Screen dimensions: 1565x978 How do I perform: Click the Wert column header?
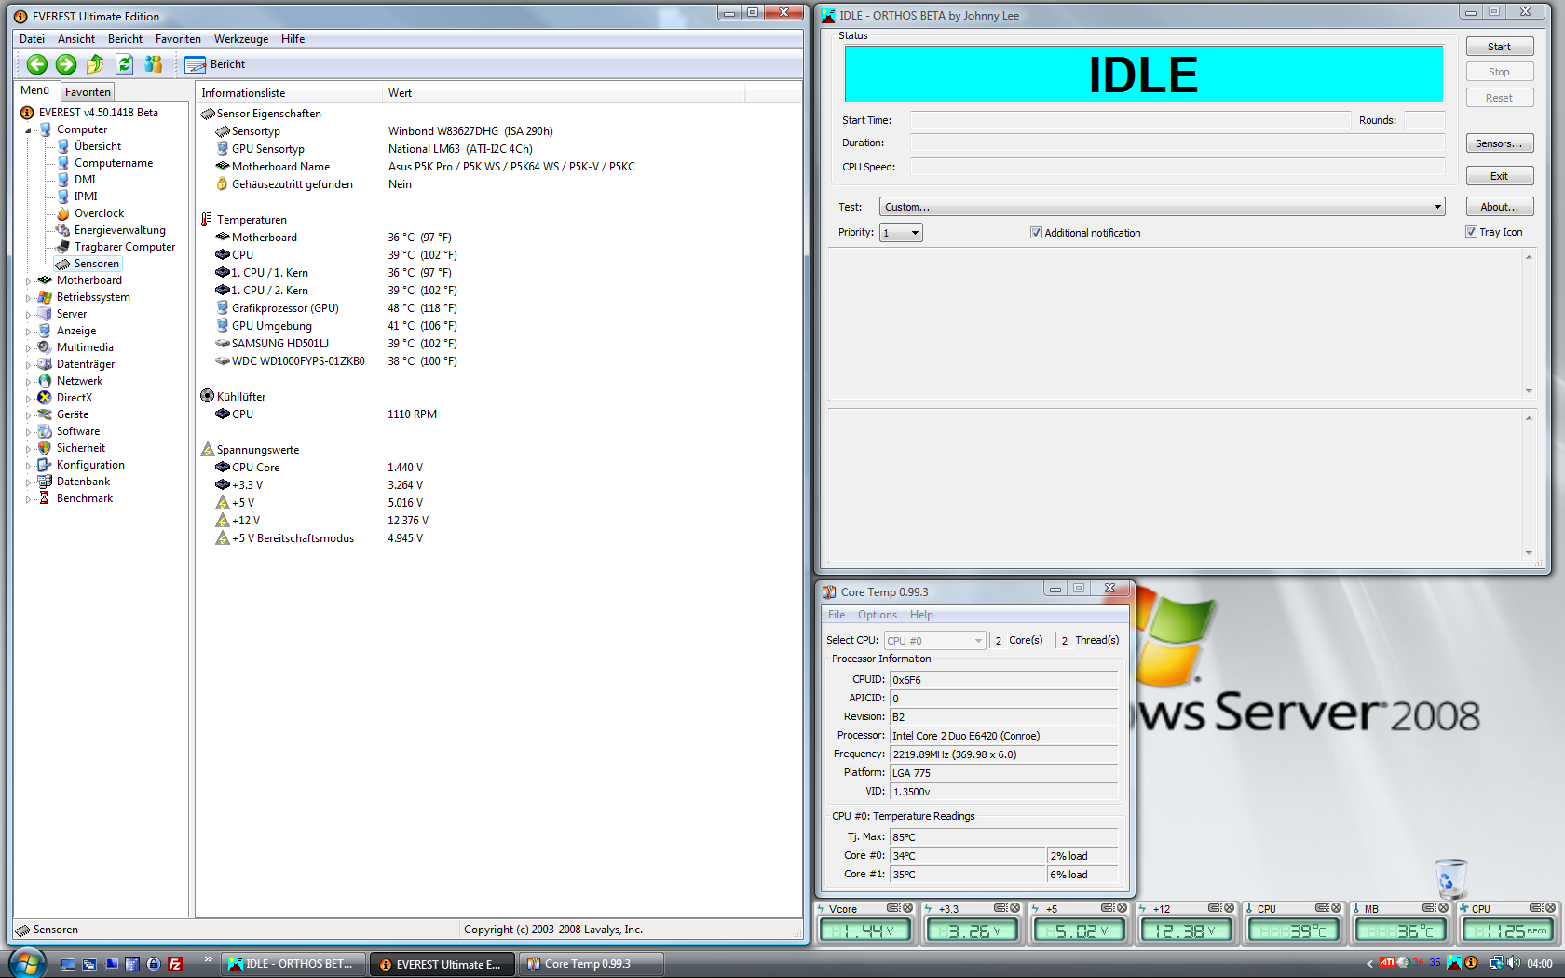(x=564, y=93)
